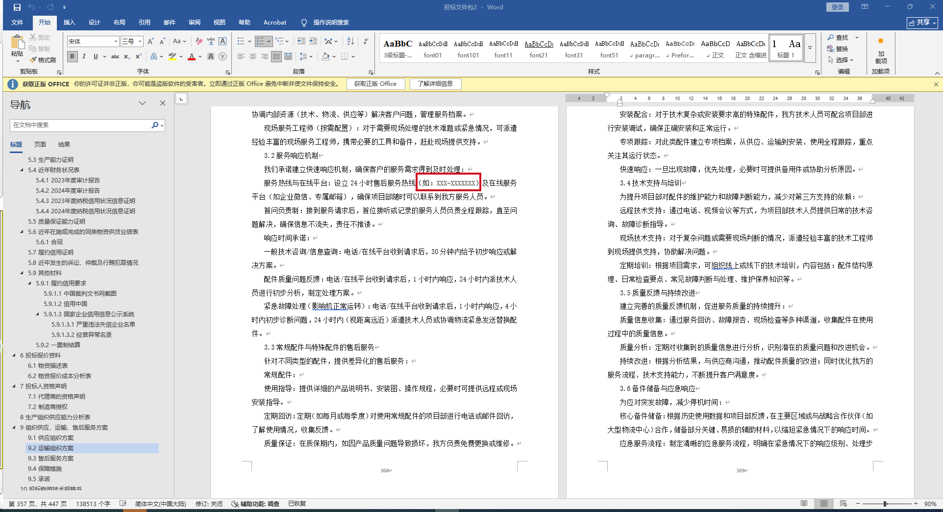Click the Save icon in the title bar
The height and width of the screenshot is (512, 943).
click(x=17, y=7)
